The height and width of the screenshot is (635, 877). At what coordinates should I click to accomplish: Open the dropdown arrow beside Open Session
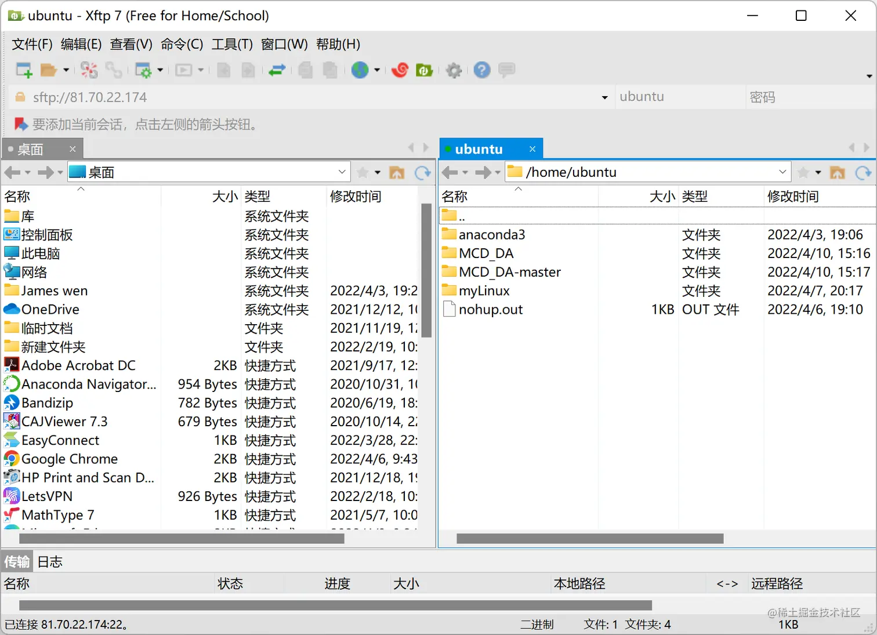(x=66, y=70)
